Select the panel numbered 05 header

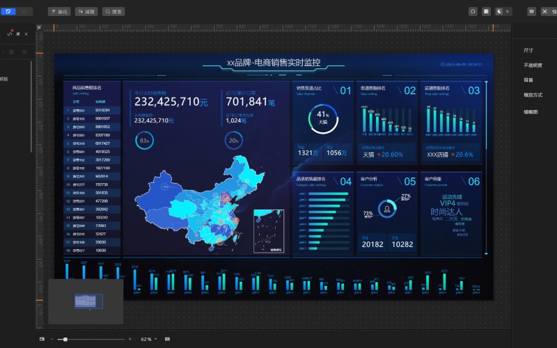coord(388,181)
